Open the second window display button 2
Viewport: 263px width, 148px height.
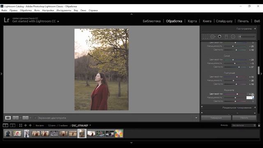pyautogui.click(x=13, y=125)
